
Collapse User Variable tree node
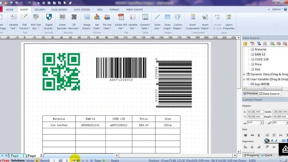(x=244, y=79)
